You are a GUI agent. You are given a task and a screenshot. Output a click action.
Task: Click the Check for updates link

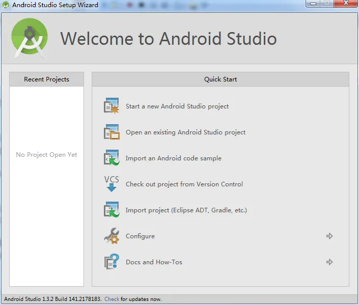tap(112, 299)
